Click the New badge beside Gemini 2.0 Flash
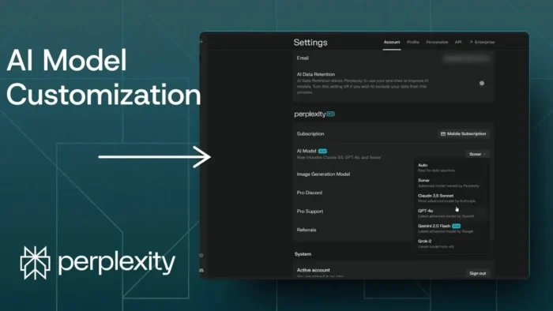Screen dimensions: 553x311 [x=456, y=226]
